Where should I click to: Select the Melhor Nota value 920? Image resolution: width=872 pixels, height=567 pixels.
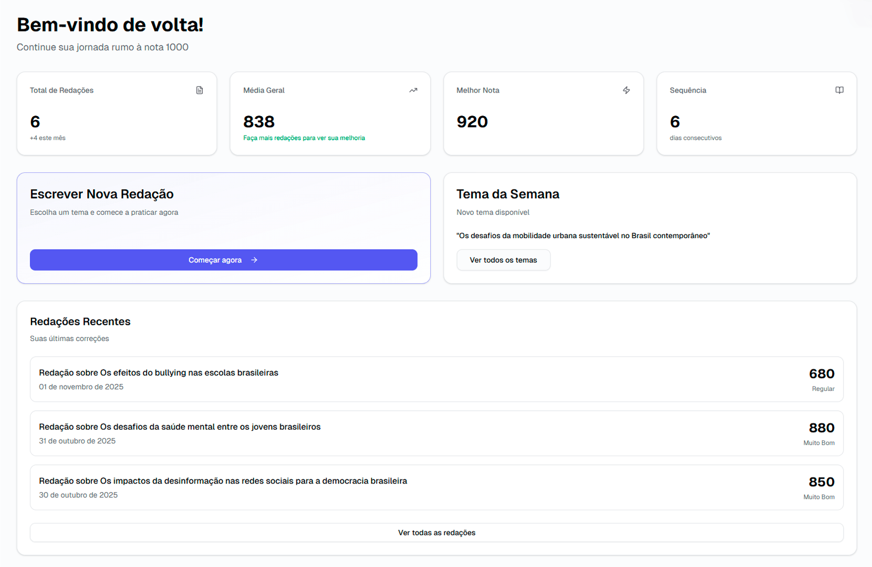pos(472,122)
